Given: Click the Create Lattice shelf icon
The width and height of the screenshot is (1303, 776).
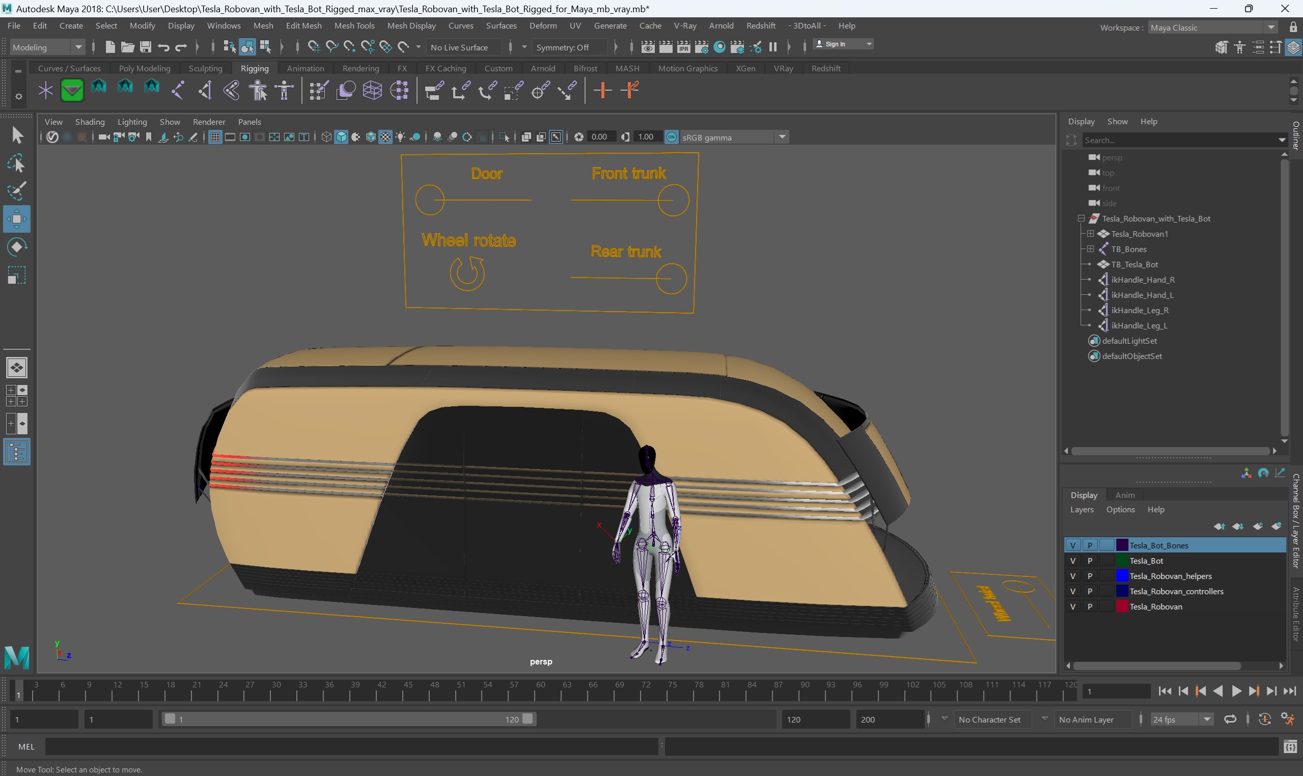Looking at the screenshot, I should pyautogui.click(x=372, y=91).
